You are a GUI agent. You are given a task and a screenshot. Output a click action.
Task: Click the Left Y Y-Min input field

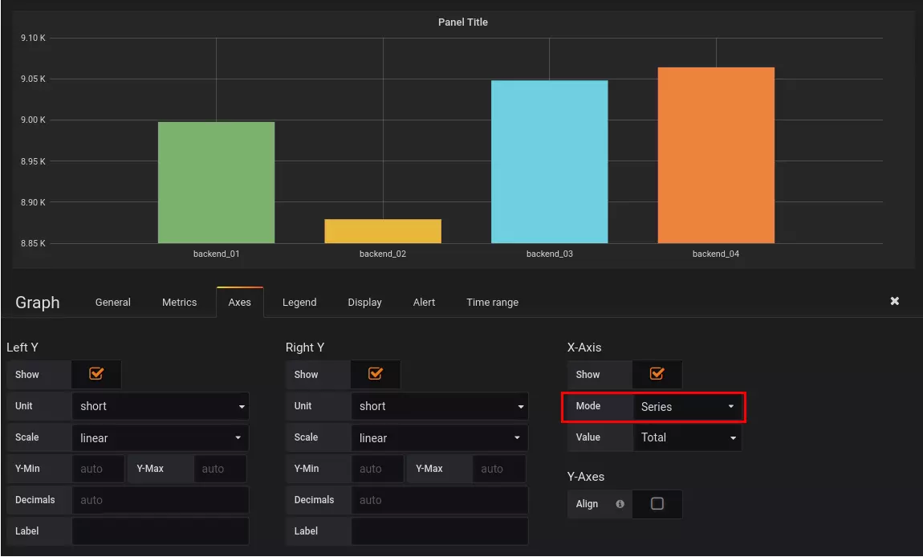click(98, 469)
